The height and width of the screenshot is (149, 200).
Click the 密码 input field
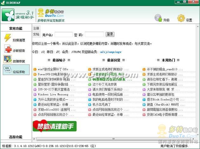coord(94,35)
